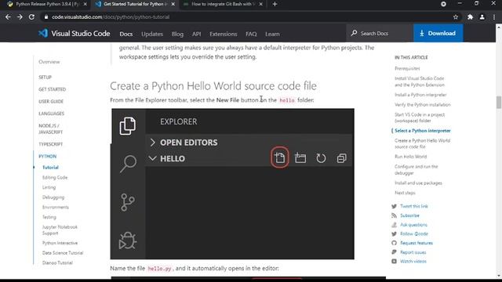Open the Updates menu item

point(152,34)
